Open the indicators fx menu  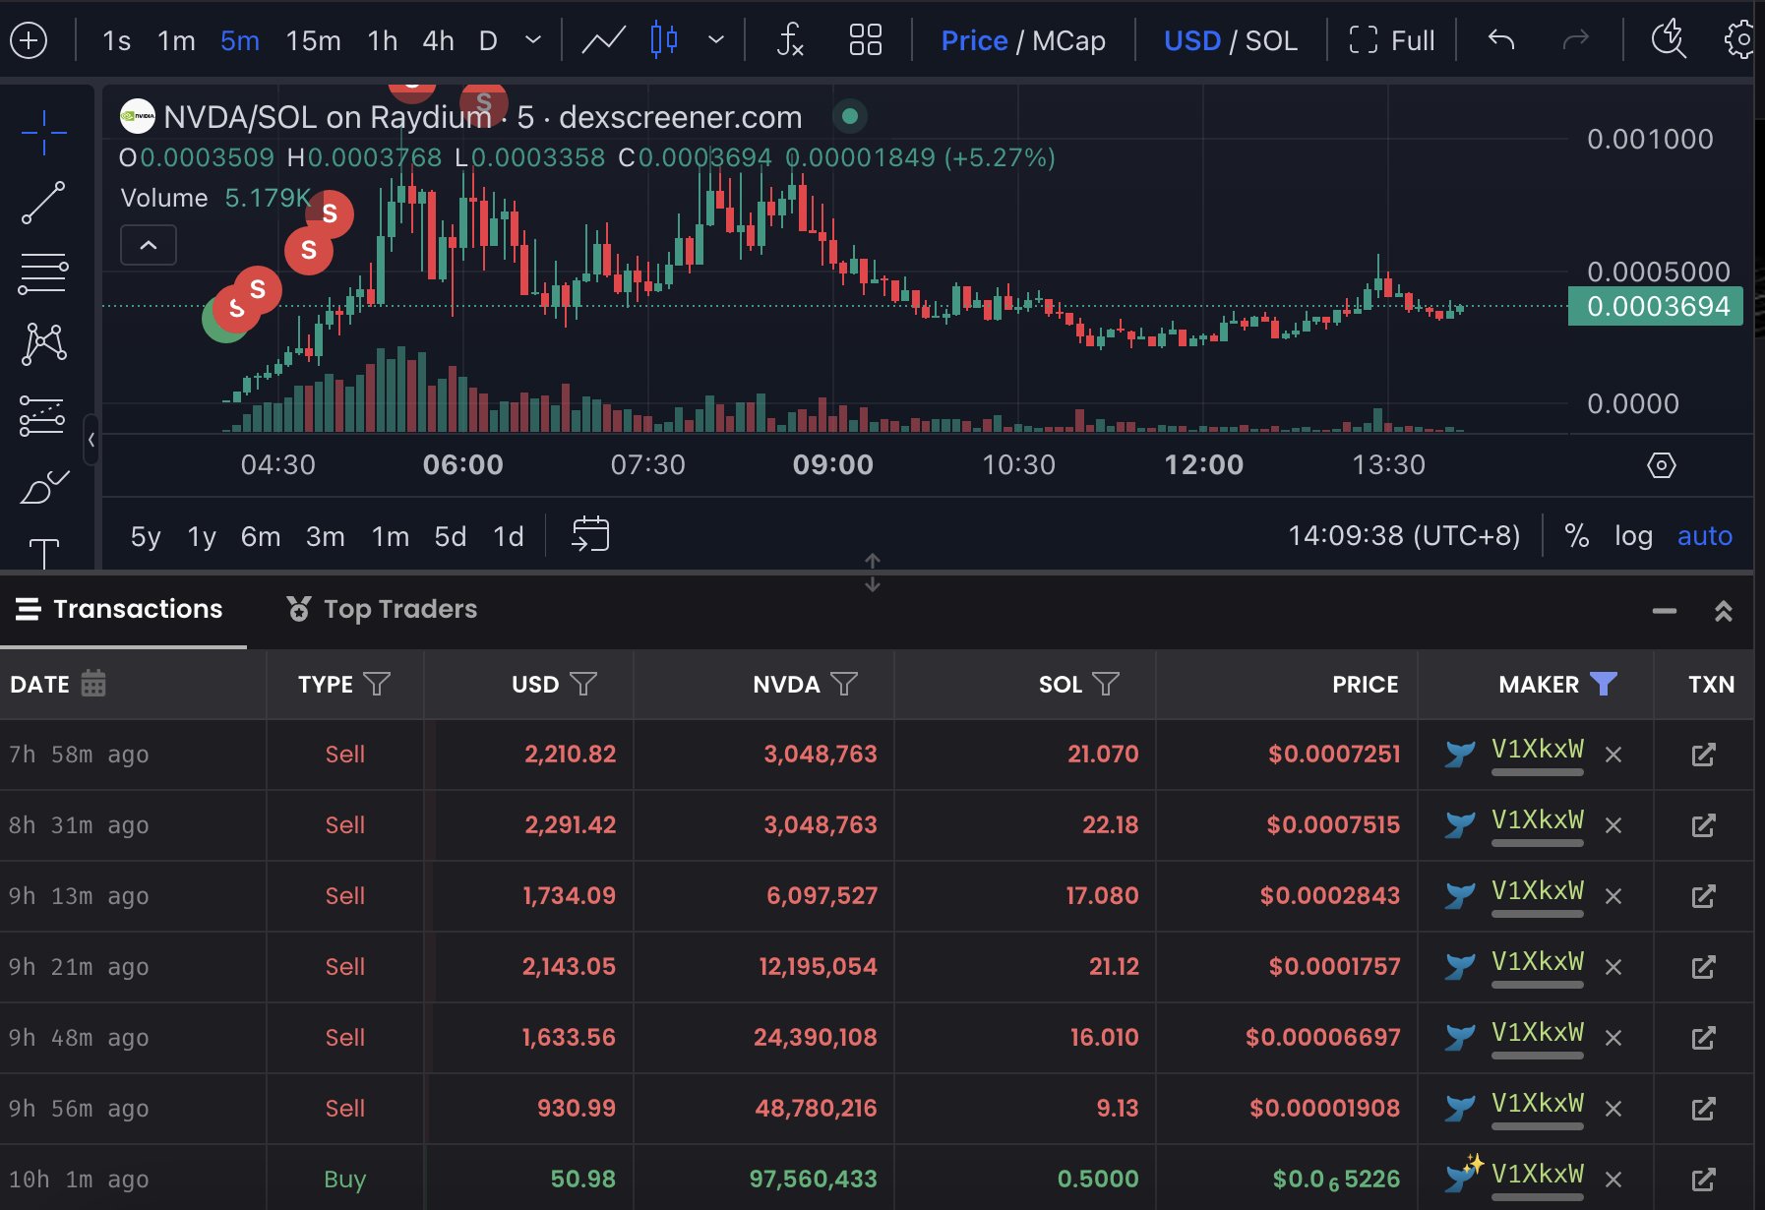790,40
